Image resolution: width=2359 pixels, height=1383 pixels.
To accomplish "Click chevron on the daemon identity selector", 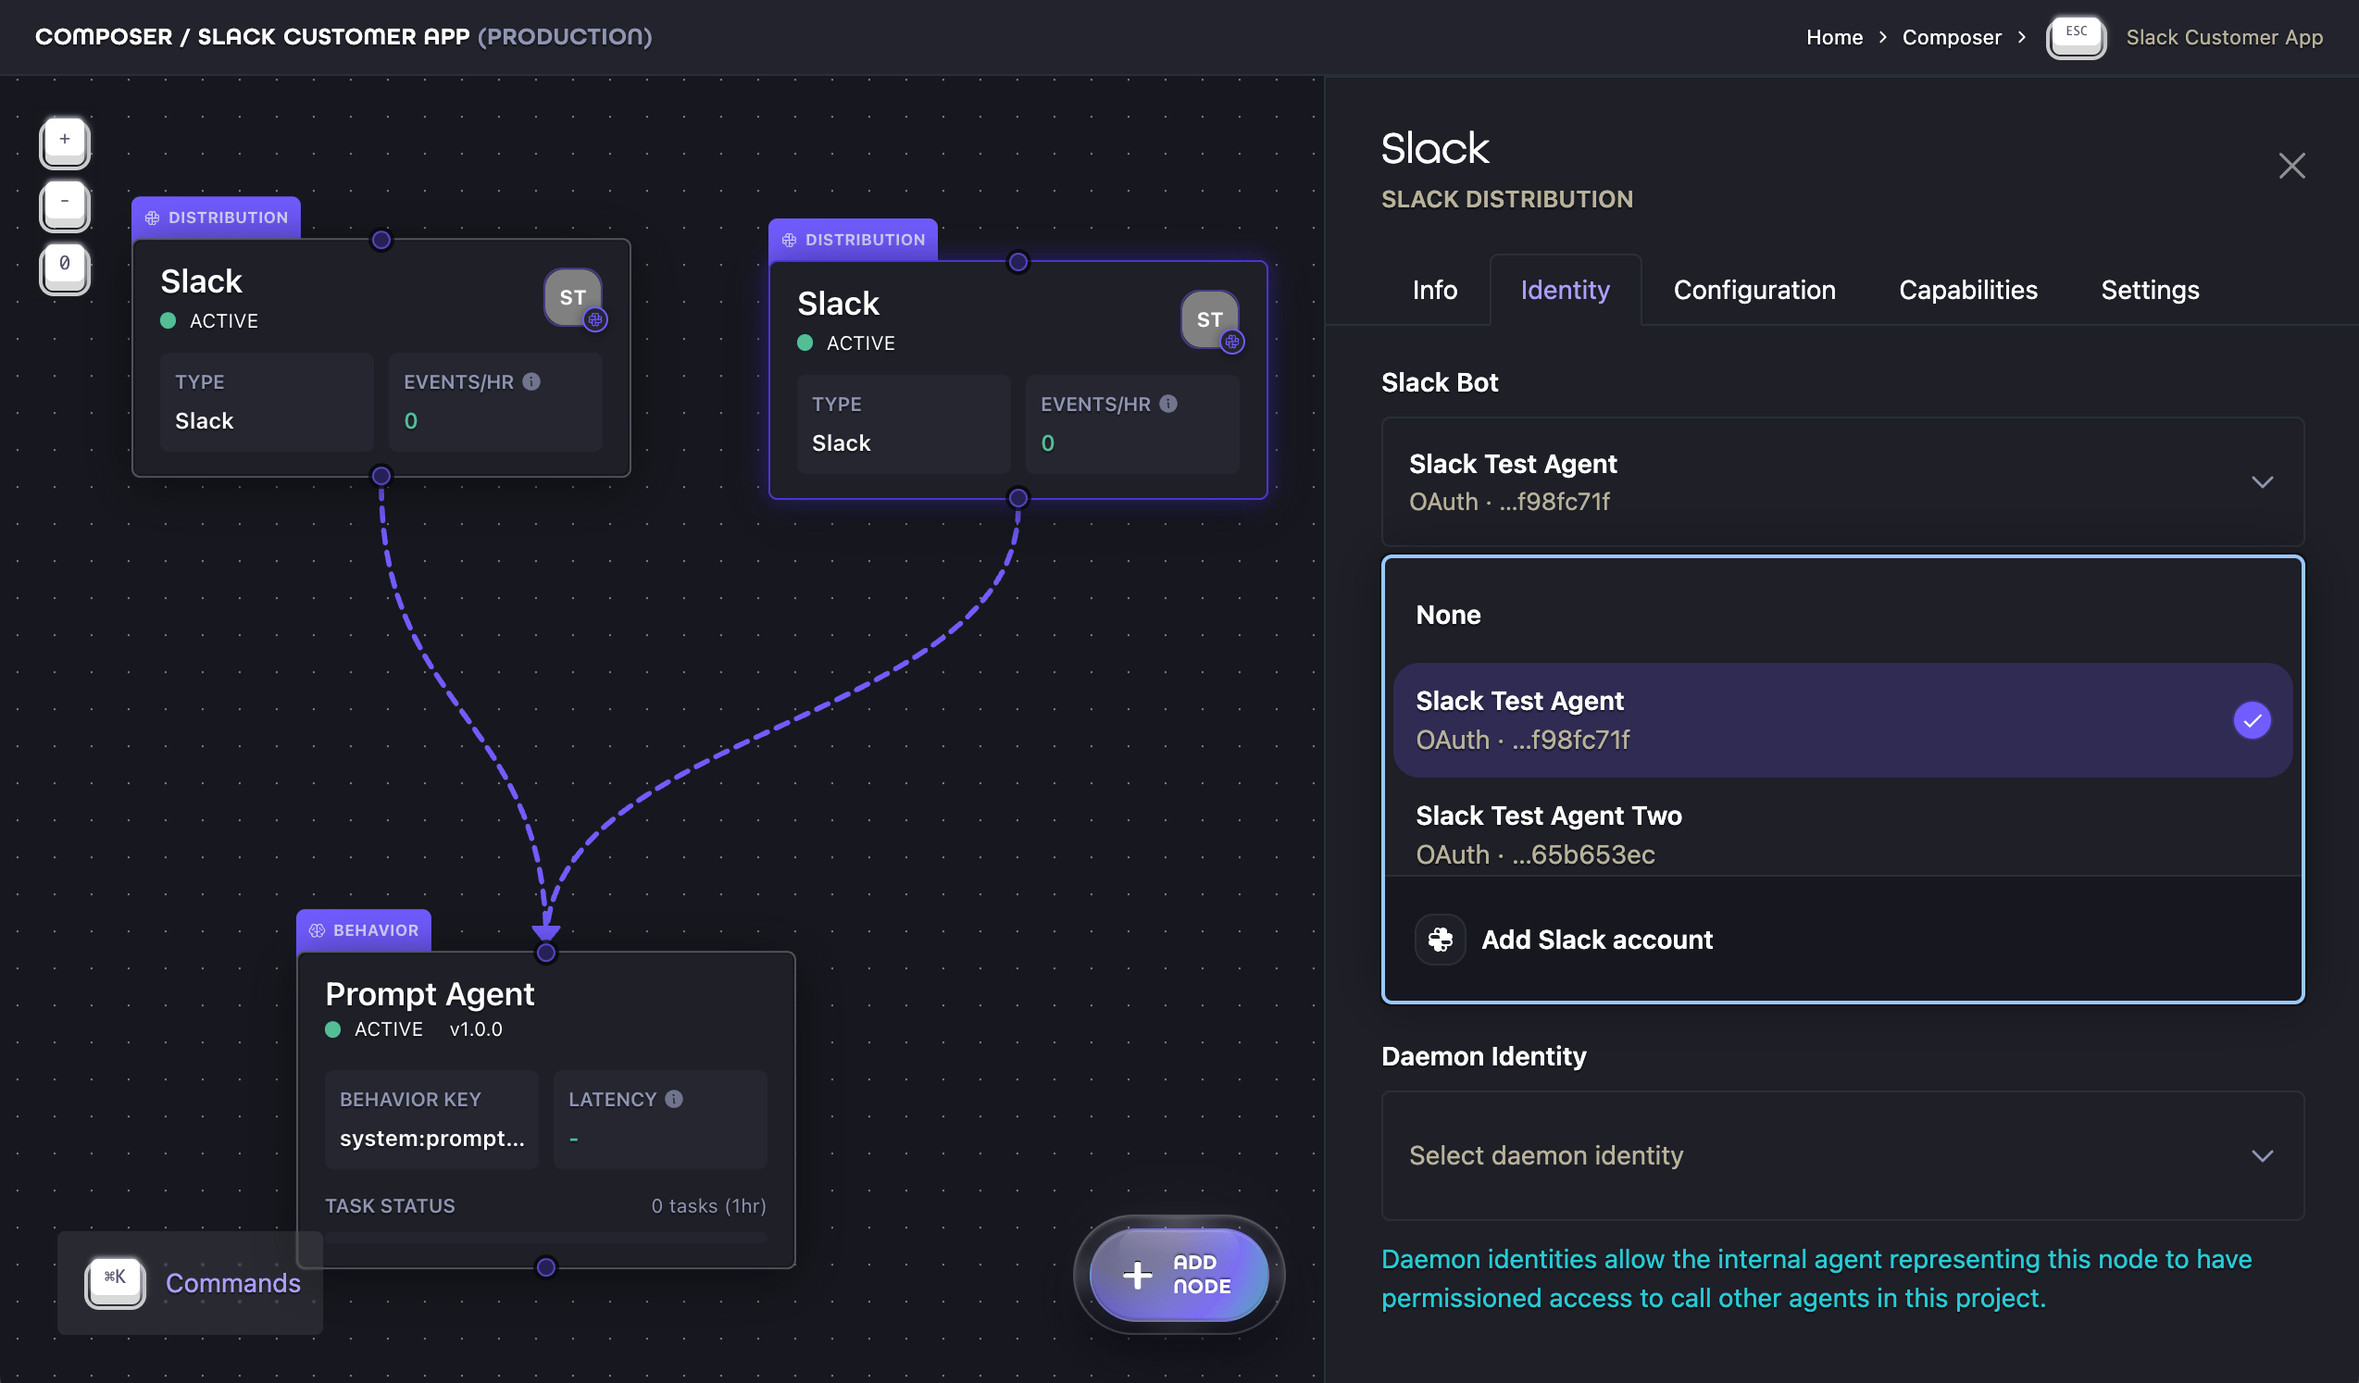I will pyautogui.click(x=2262, y=1156).
